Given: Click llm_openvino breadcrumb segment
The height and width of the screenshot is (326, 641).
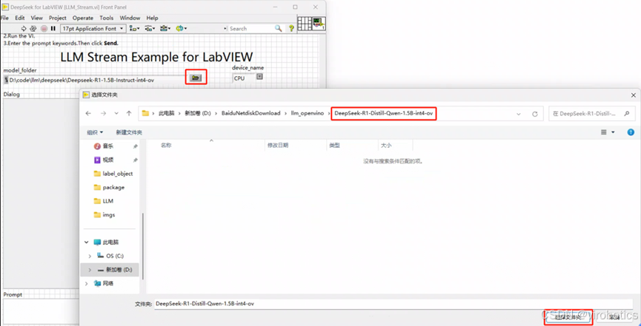Looking at the screenshot, I should [x=308, y=113].
